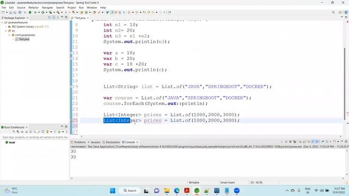Click the lightbulb icon in Boot Dashboard toolbar

(x=47, y=132)
